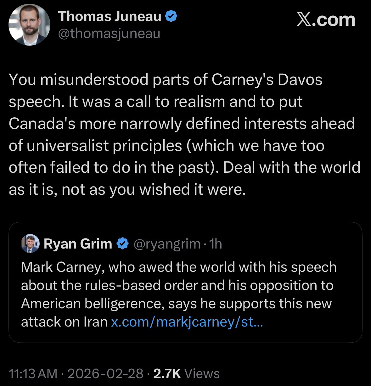Click Ryan Grim's small avatar
The height and width of the screenshot is (386, 371).
[30, 243]
